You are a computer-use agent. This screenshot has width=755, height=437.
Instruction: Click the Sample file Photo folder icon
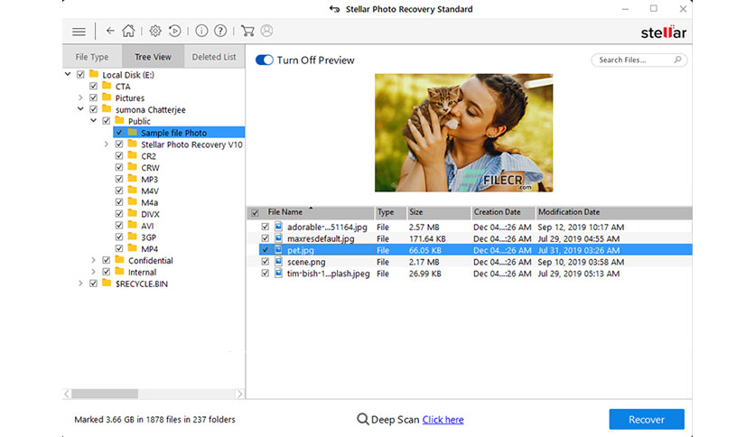point(133,132)
